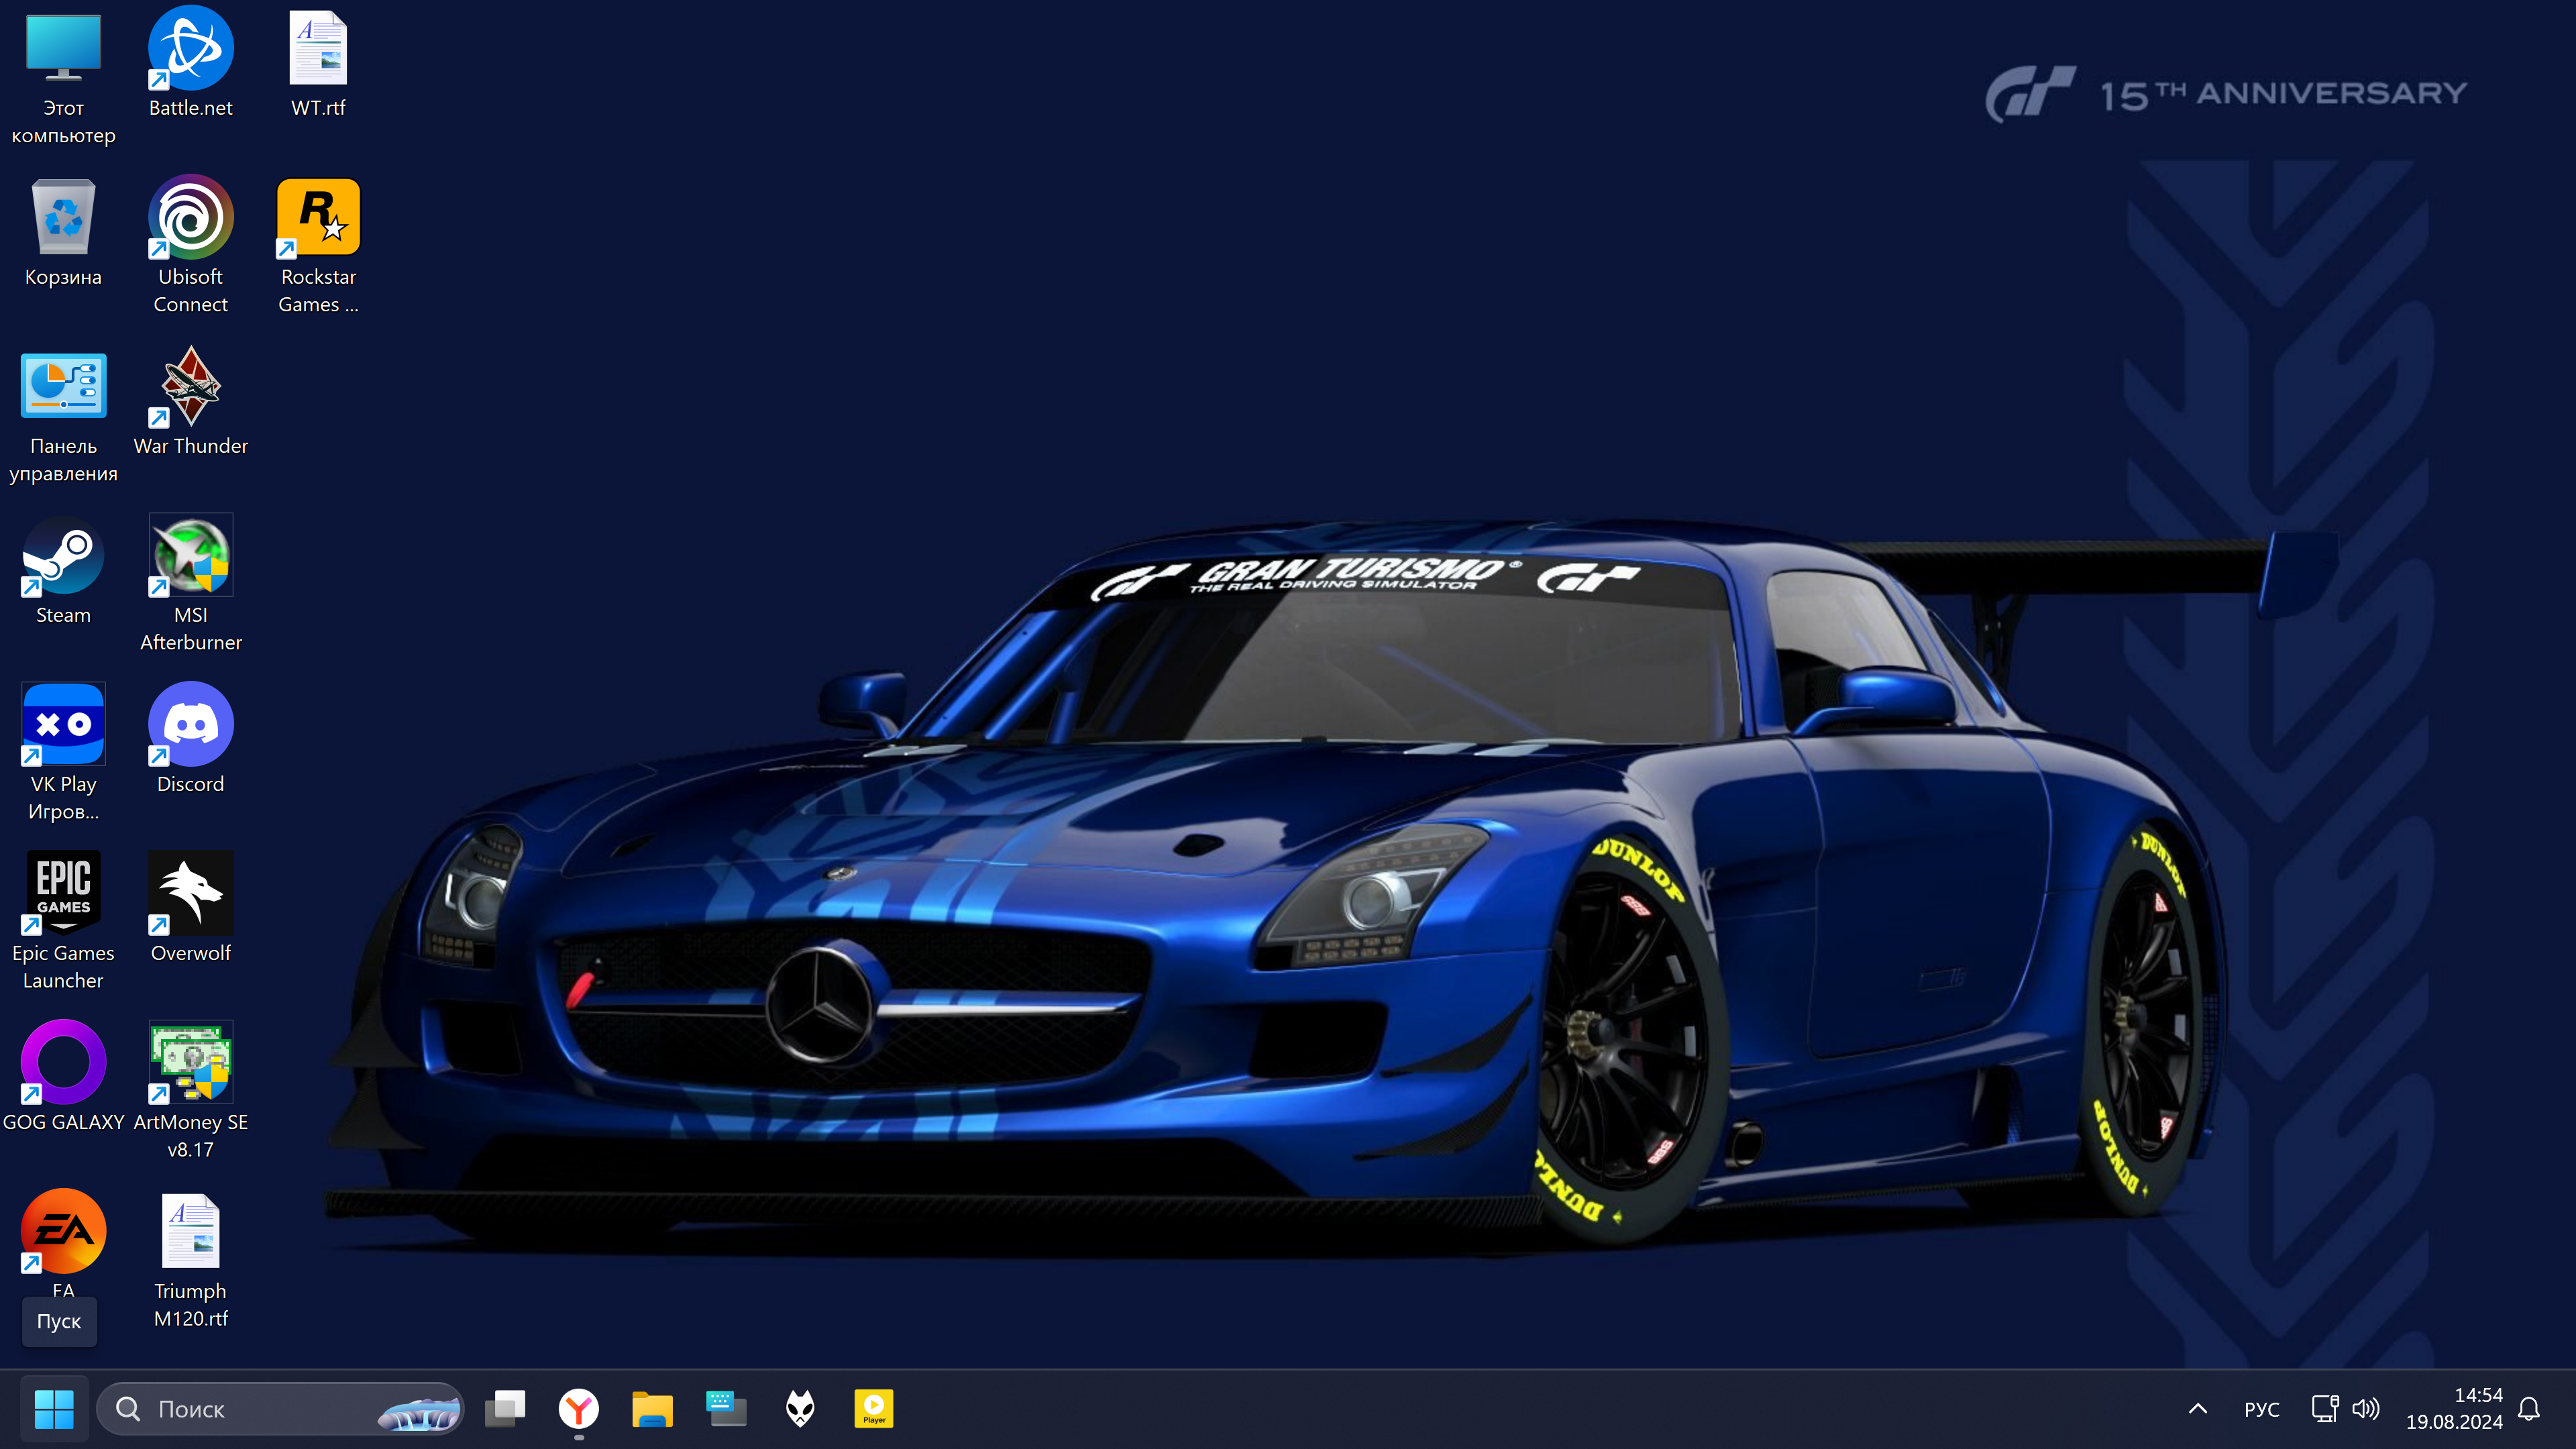Launch Yandex Browser from the taskbar
Image resolution: width=2576 pixels, height=1449 pixels.
pos(578,1409)
